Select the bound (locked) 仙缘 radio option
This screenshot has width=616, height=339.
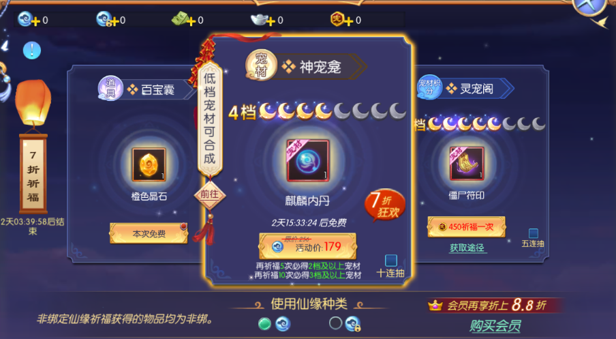(x=335, y=323)
